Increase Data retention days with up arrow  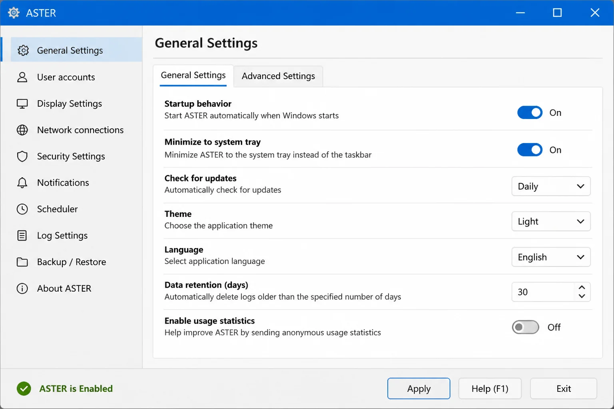click(x=582, y=288)
